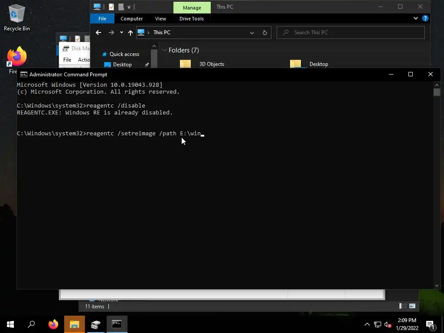
Task: Open the Command Prompt system menu icon
Action: tap(24, 75)
